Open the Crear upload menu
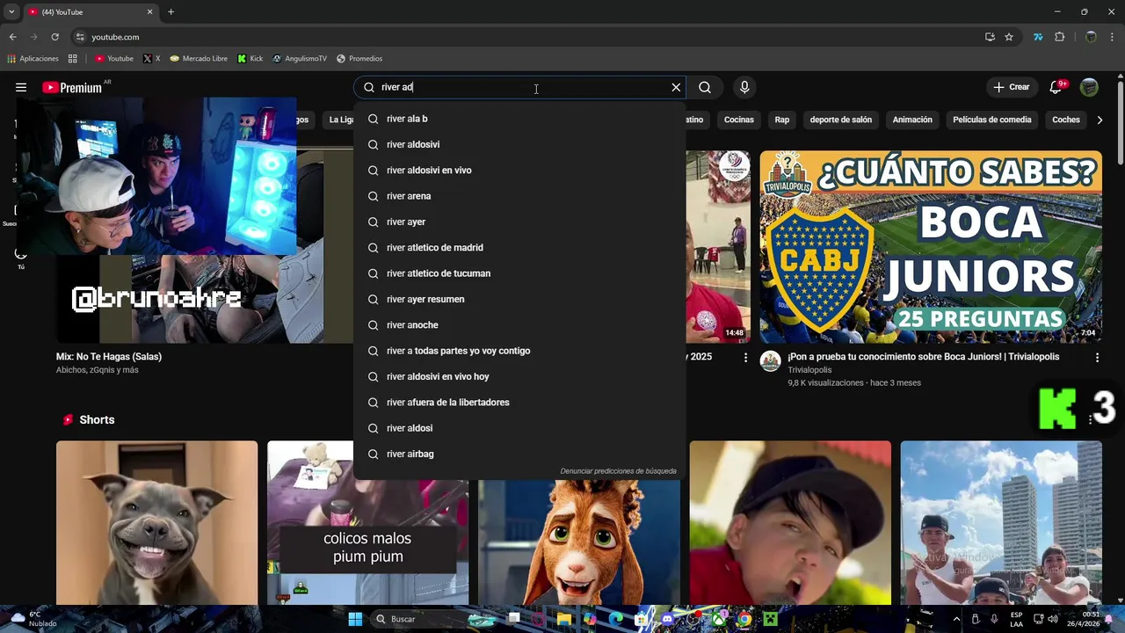 coord(1011,87)
